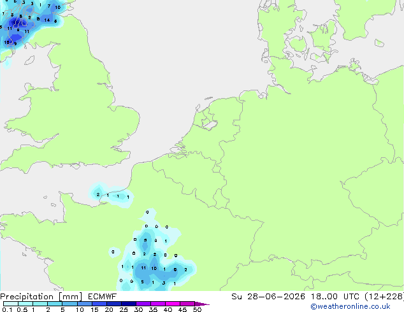
Task: Click the 30 mm purple legend swatch
Action: tap(143, 304)
